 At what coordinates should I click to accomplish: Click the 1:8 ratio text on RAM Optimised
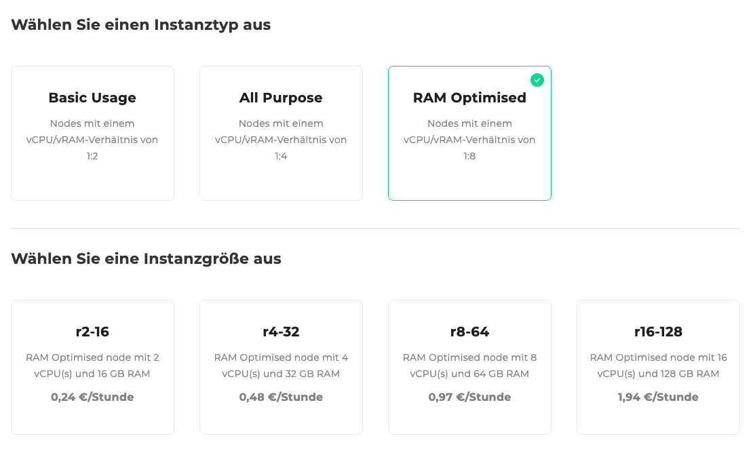(x=469, y=156)
